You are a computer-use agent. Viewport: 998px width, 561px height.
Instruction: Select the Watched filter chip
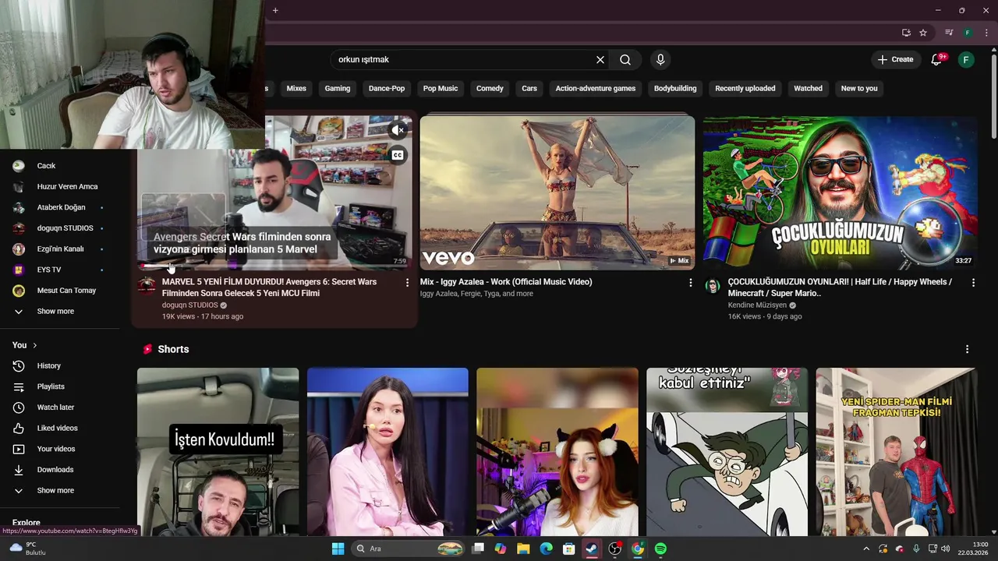pos(808,88)
